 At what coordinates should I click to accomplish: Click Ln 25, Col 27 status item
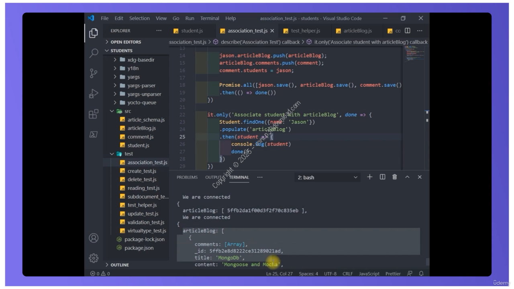[x=279, y=274]
